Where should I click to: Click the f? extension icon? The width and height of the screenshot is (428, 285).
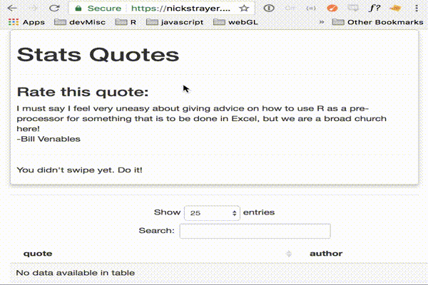click(x=374, y=9)
